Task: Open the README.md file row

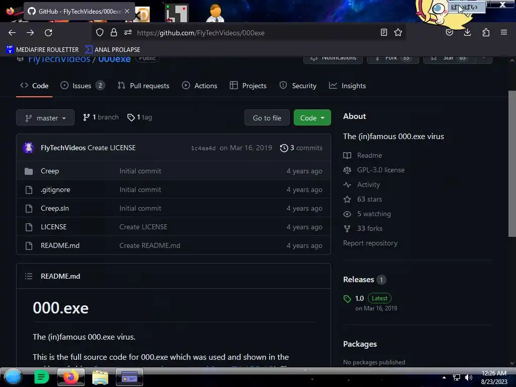Action: tap(173, 246)
